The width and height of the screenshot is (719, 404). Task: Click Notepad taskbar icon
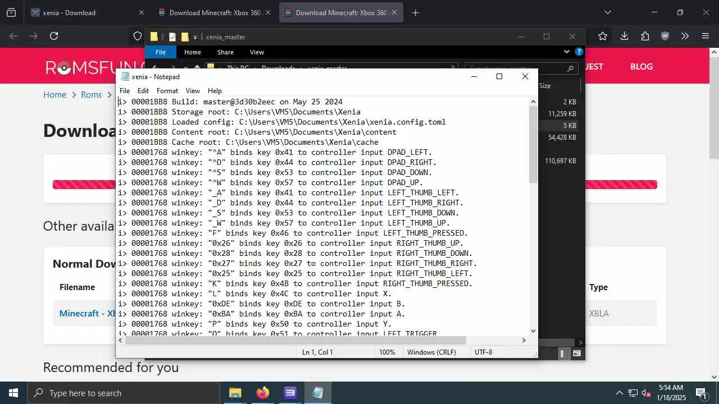click(x=317, y=393)
